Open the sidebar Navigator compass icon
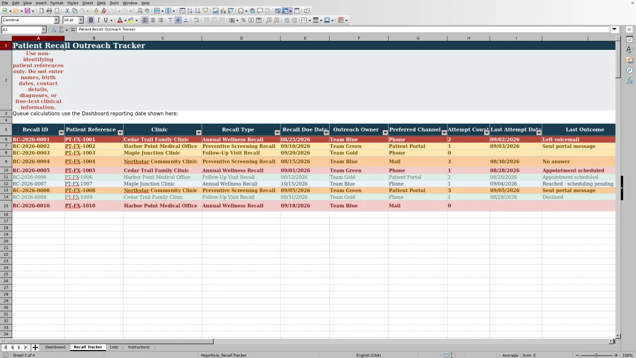 click(x=630, y=70)
